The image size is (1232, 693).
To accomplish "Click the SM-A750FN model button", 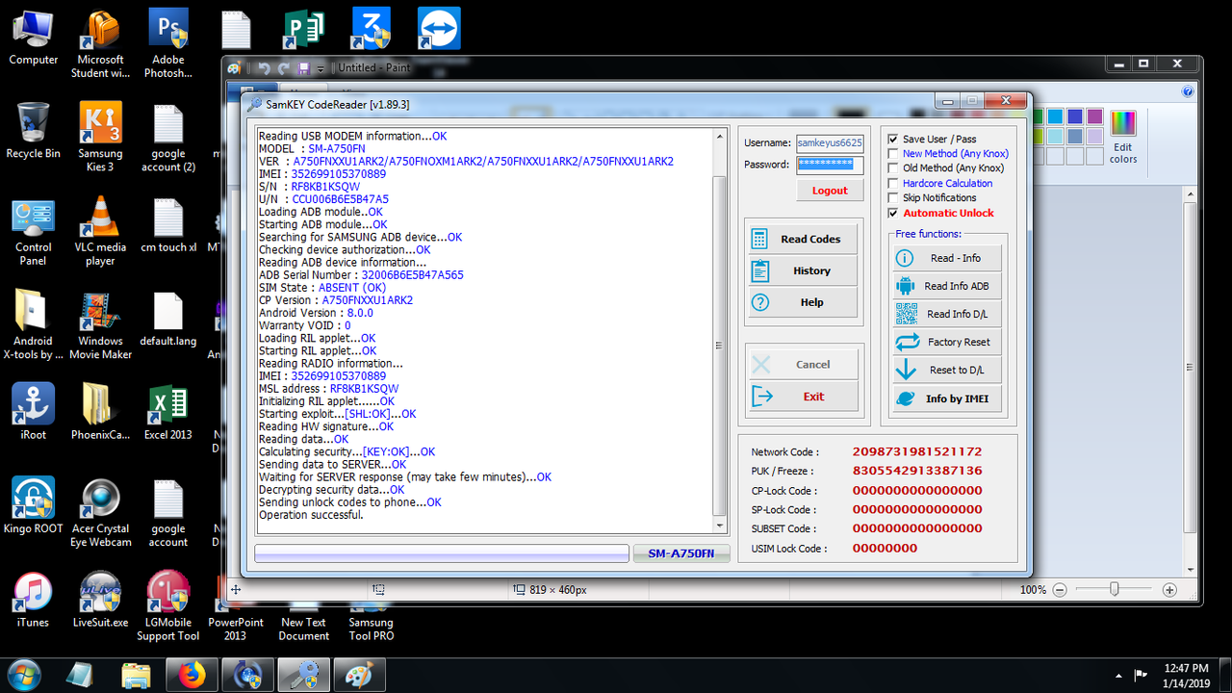I will [x=681, y=553].
